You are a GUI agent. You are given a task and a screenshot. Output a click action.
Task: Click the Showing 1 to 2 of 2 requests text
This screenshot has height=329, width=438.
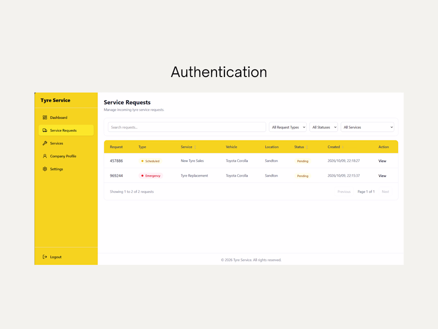point(131,192)
